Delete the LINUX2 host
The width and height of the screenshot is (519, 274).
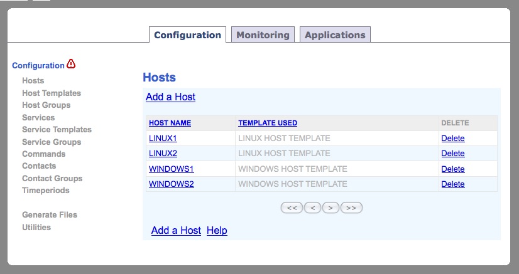(453, 154)
